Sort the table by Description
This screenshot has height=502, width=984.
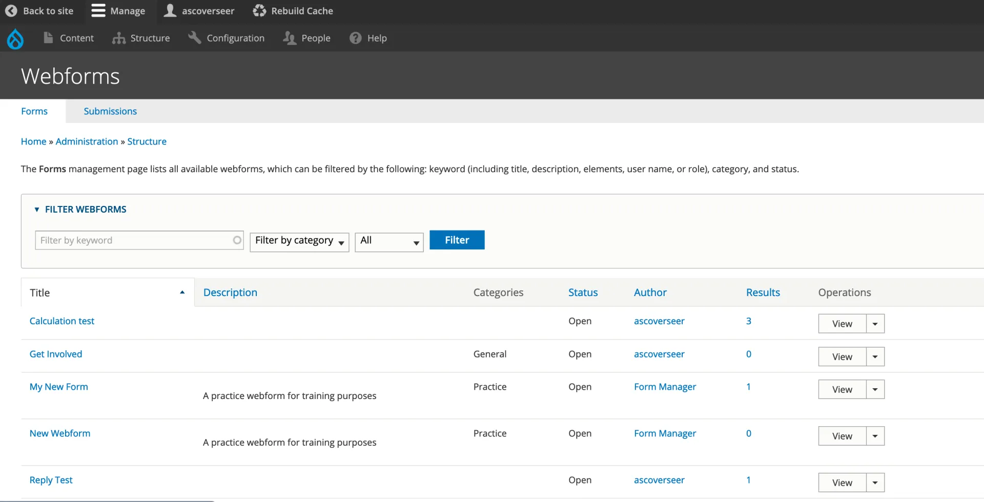pos(230,292)
